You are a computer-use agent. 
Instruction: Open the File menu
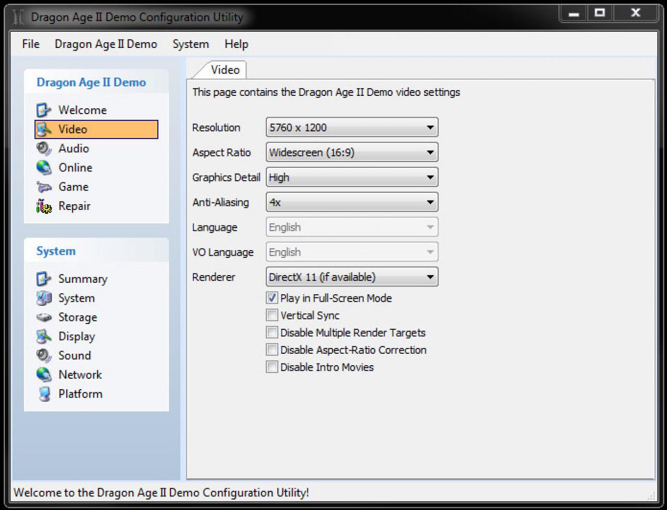pyautogui.click(x=31, y=44)
